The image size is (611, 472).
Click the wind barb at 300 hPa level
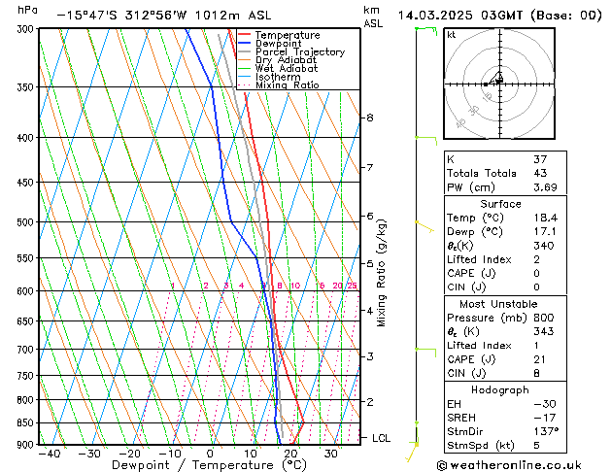[424, 30]
